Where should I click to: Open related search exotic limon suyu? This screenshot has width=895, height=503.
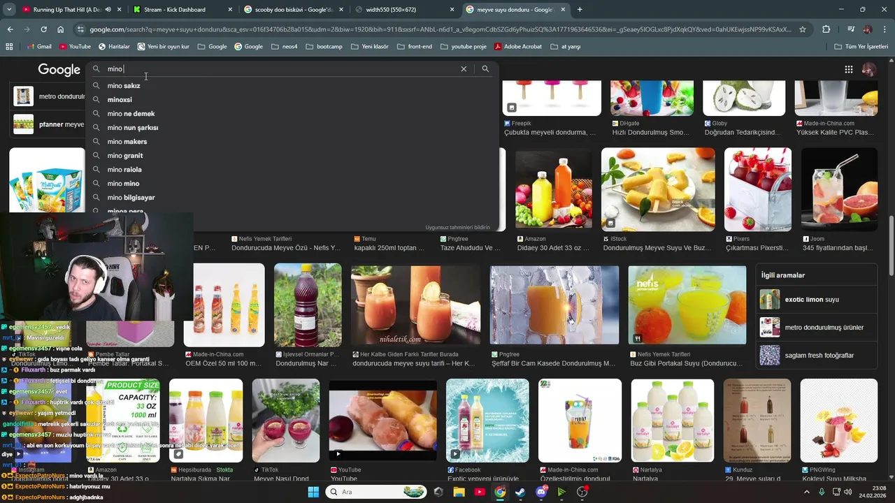coord(817,299)
